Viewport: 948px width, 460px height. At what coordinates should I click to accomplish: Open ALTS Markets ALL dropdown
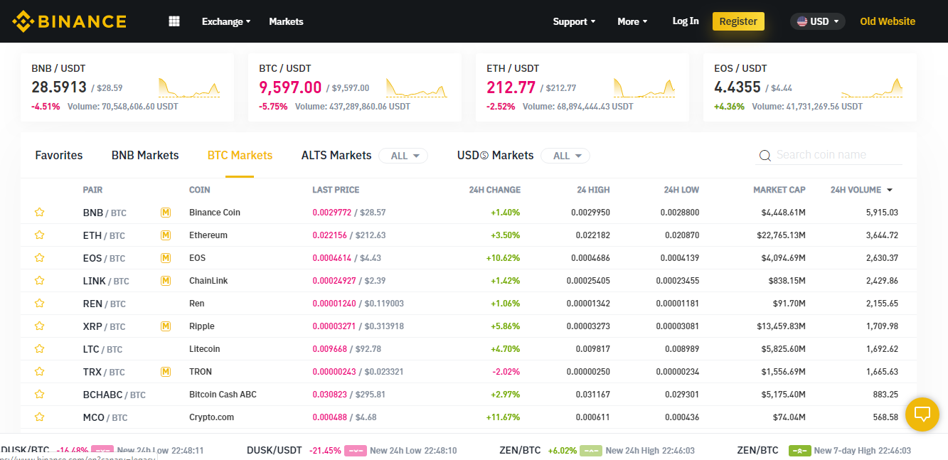click(403, 156)
